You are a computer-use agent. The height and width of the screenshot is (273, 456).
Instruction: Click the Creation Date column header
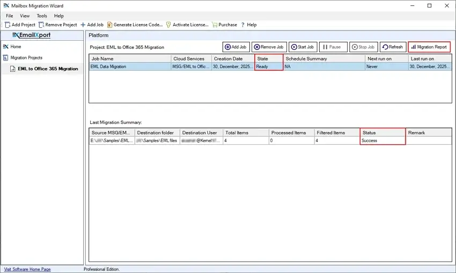[233, 58]
